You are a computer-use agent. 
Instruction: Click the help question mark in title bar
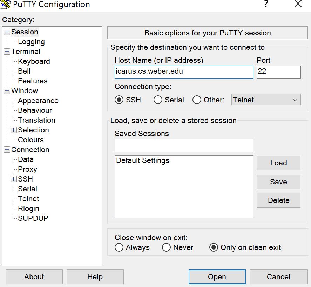[266, 5]
